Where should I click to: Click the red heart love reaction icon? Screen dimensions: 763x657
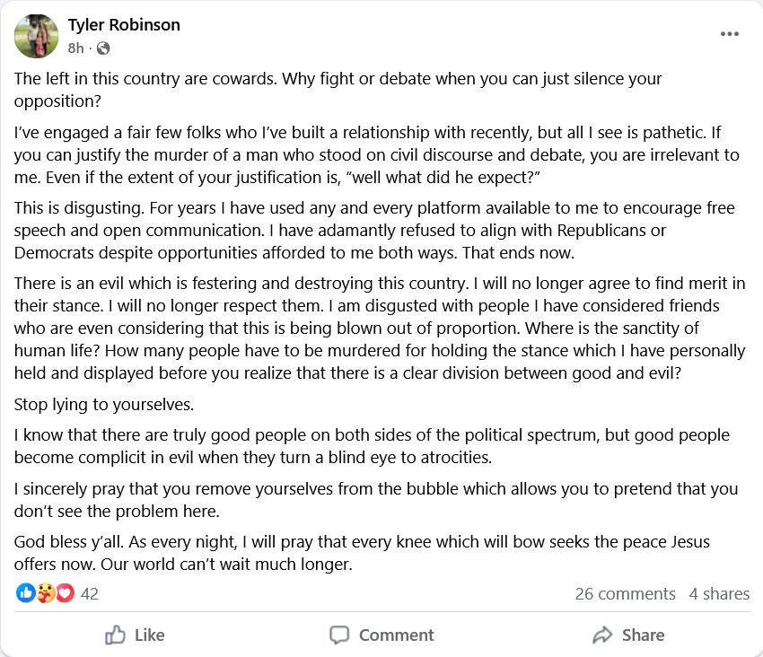(x=66, y=592)
